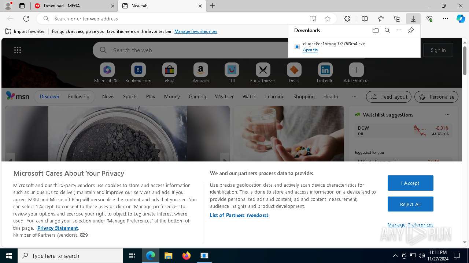Select the Discover feed tab
This screenshot has height=263, width=469.
pyautogui.click(x=49, y=96)
